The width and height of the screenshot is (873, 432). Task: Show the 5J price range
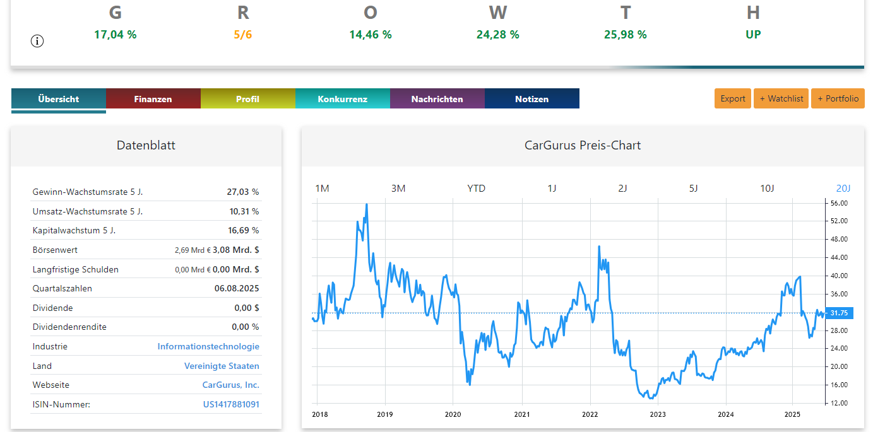(694, 188)
